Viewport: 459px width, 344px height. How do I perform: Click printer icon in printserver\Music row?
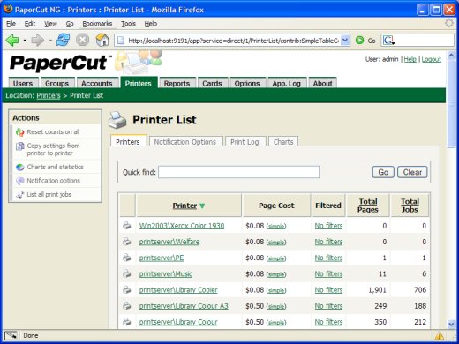[x=127, y=273]
